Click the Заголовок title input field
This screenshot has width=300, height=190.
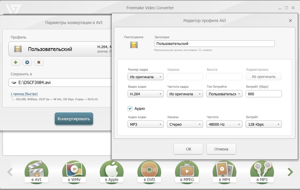point(214,43)
